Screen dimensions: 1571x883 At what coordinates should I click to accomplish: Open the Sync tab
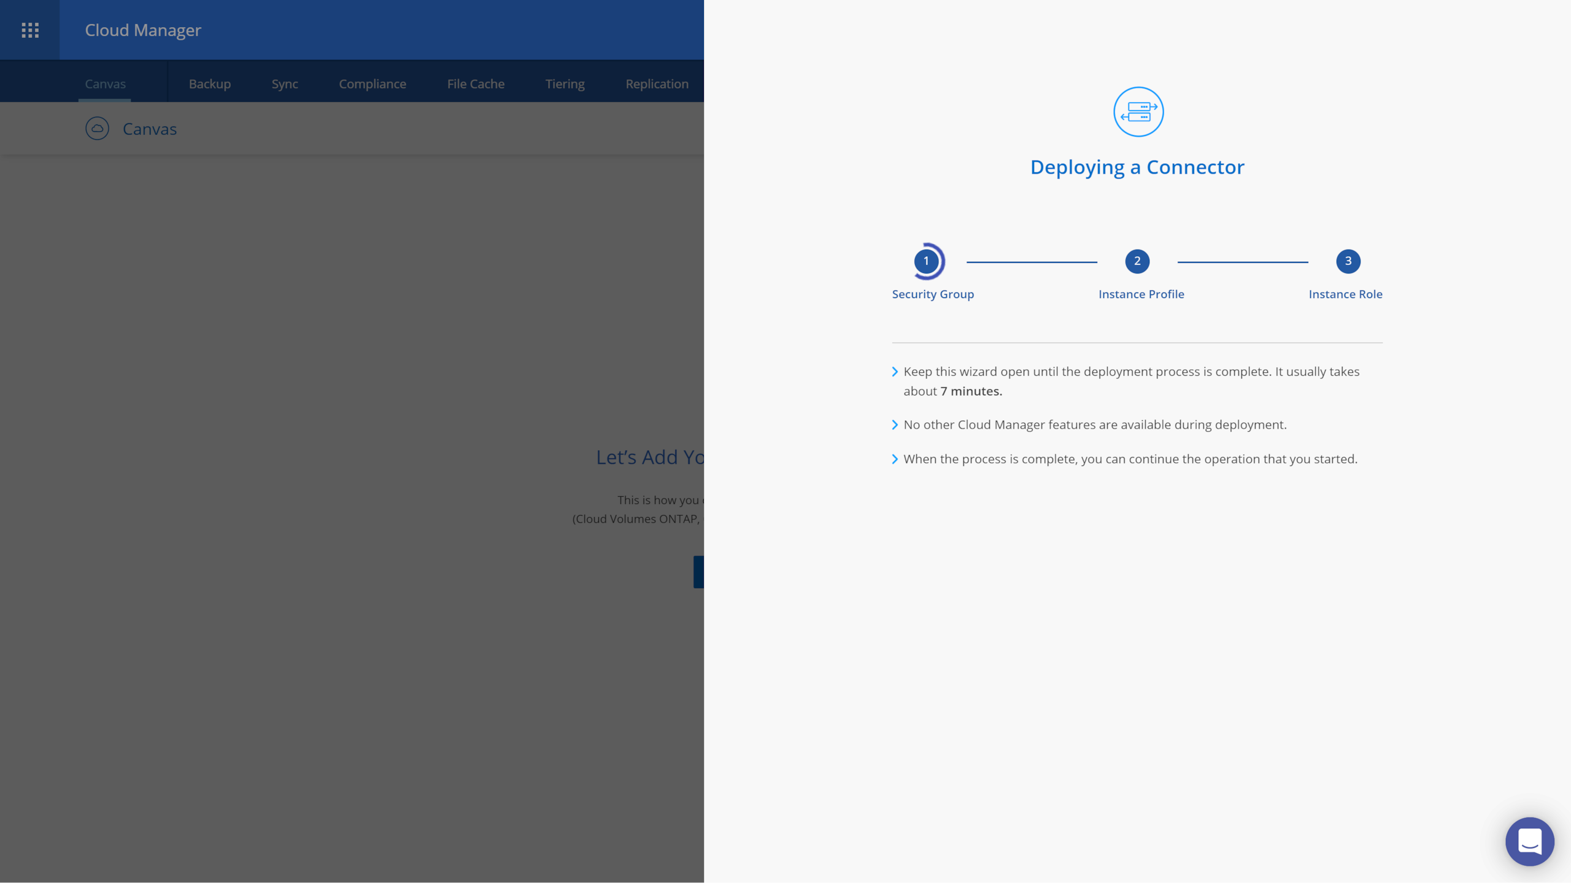285,84
